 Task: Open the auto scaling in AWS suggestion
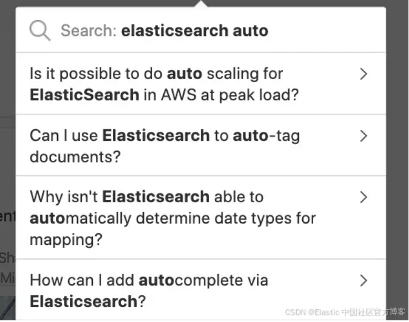click(166, 84)
